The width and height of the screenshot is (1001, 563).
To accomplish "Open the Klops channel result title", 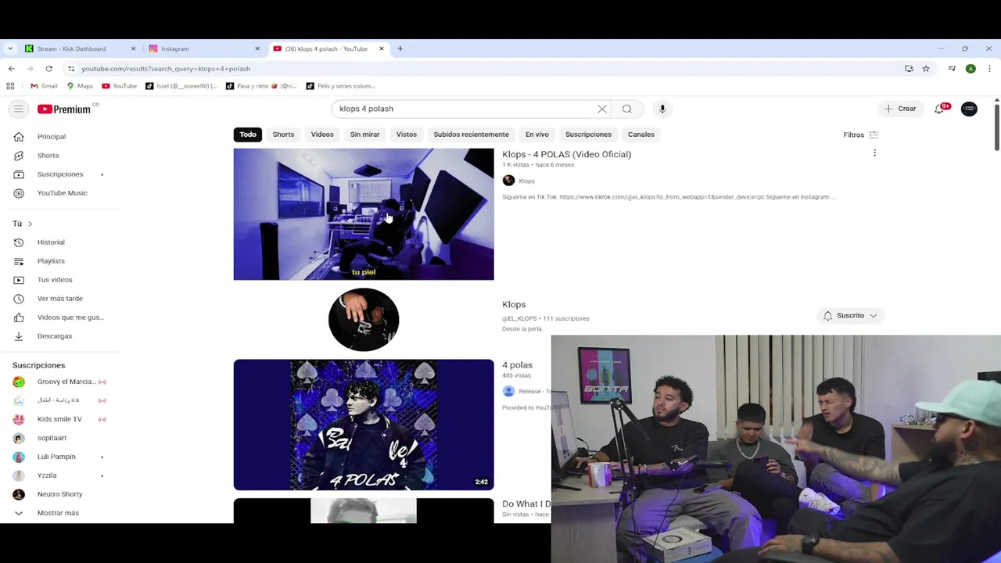I will [x=514, y=304].
